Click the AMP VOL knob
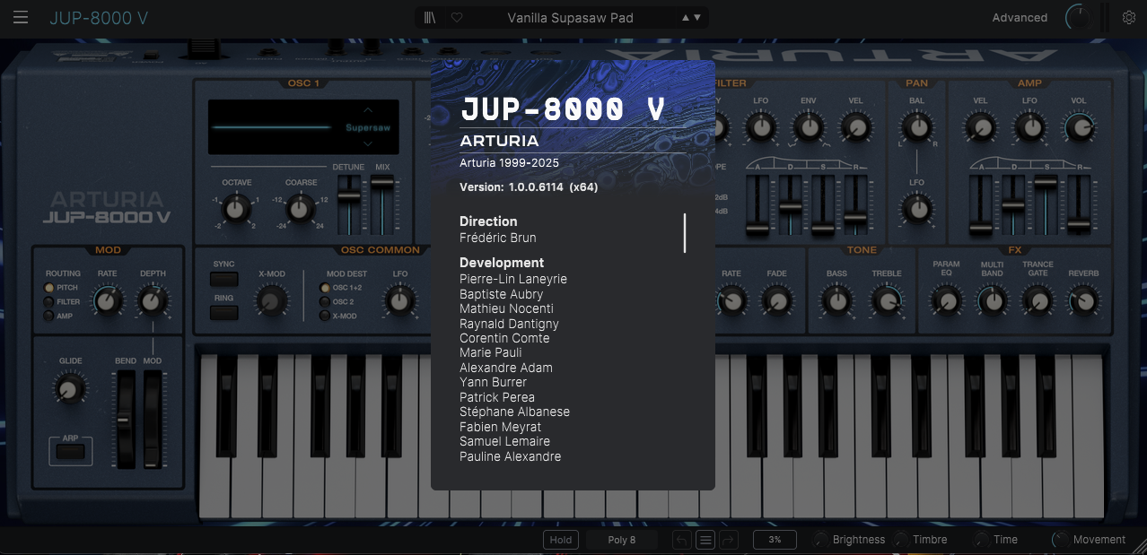Screen dimensions: 1147x555 coord(1078,128)
